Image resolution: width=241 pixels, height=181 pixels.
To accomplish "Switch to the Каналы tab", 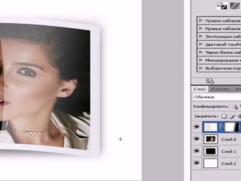I will tap(220, 89).
